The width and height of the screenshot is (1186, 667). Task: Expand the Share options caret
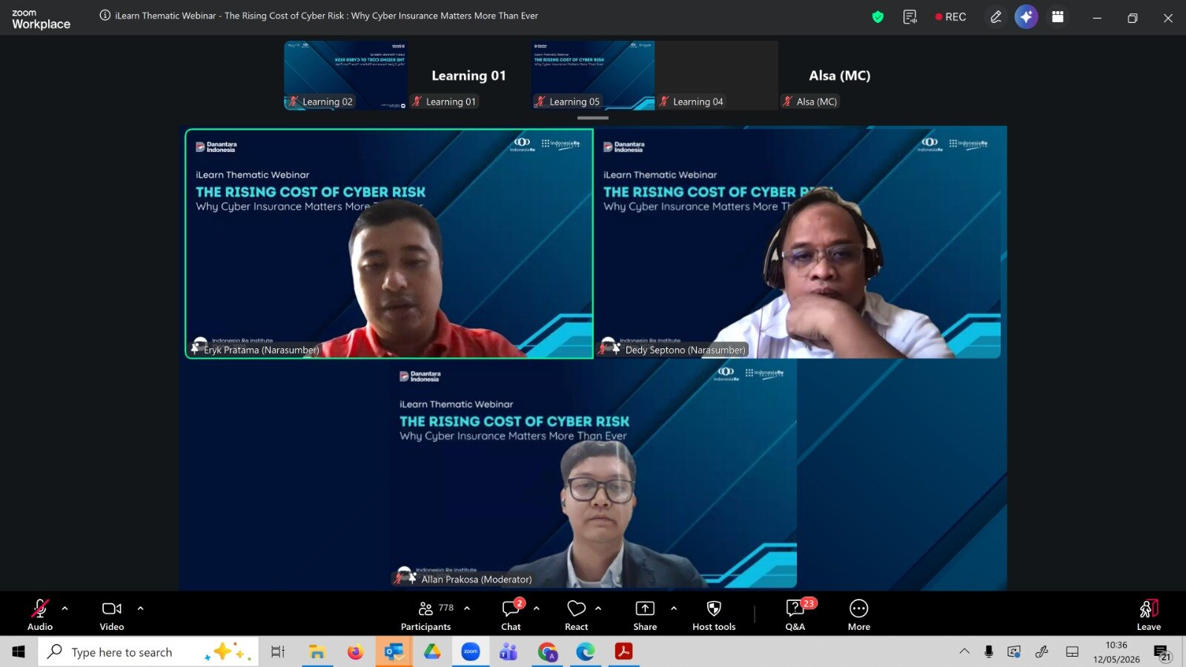674,608
